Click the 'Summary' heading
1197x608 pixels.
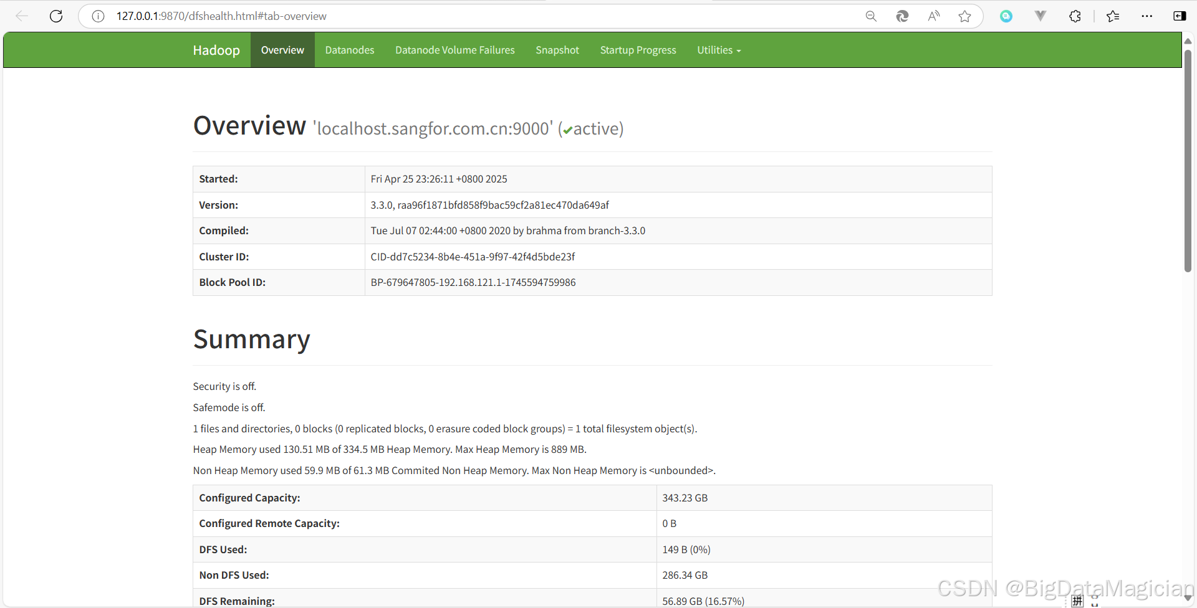click(x=251, y=340)
